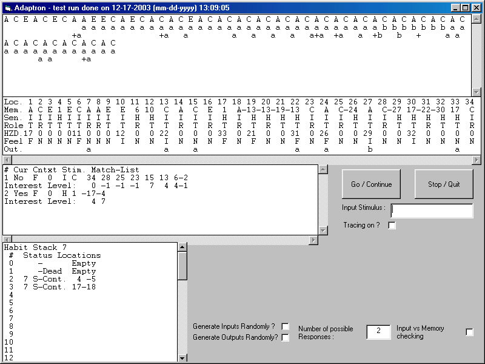The height and width of the screenshot is (364, 485).
Task: Click down arrow of Match-List pane scrollbar
Action: (323, 231)
